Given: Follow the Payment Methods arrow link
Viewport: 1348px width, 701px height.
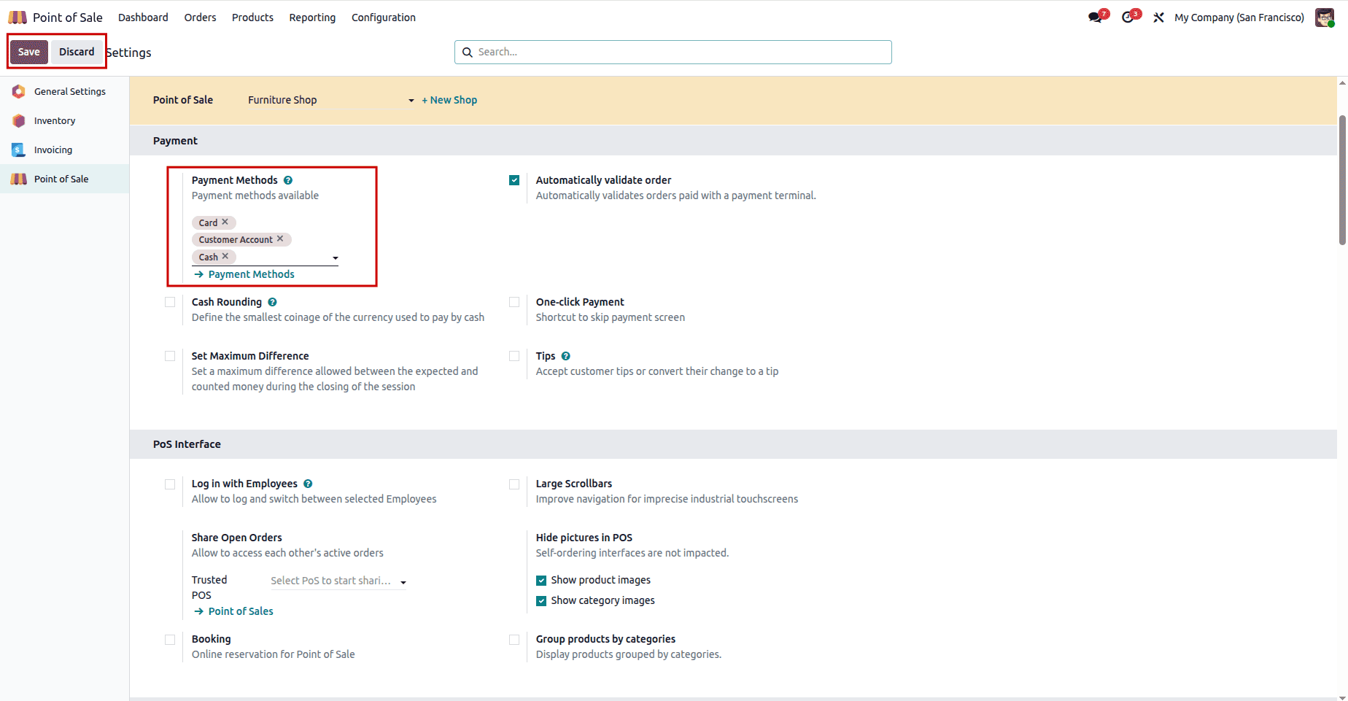Looking at the screenshot, I should click(x=244, y=274).
